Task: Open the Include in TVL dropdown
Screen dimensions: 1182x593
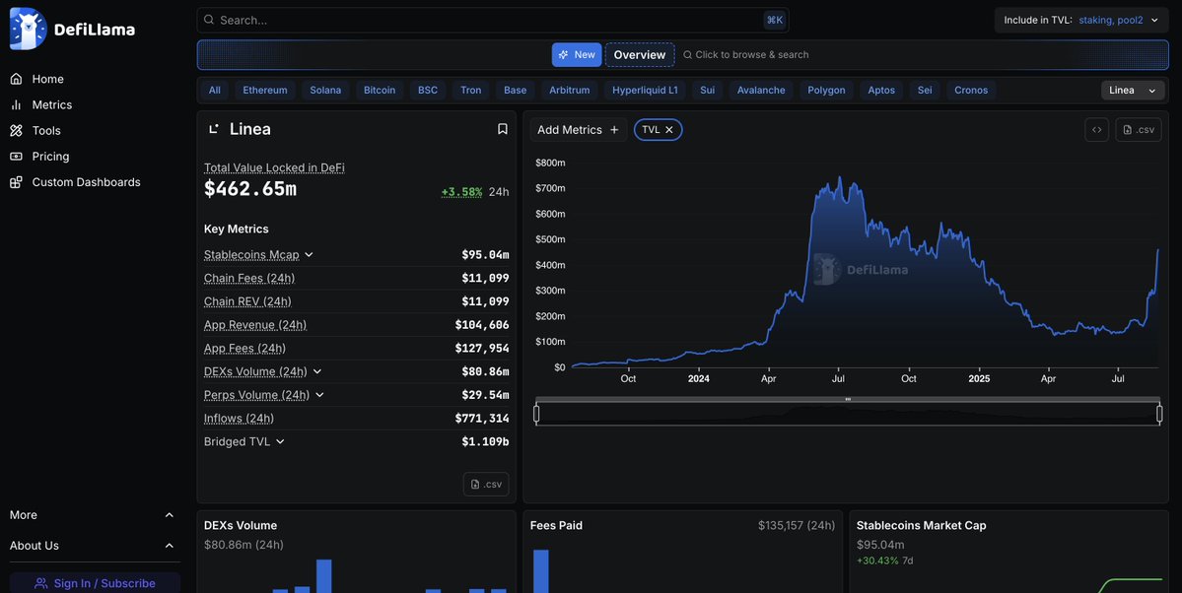Action: tap(1081, 21)
